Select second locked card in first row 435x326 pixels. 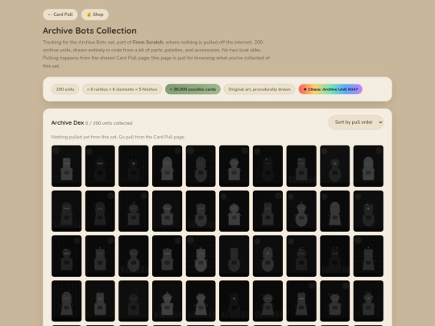coord(100,166)
